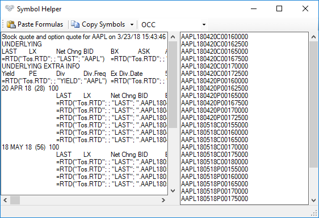Click the 'Ex Div.Date' column header text
Screen dimensions: 319x218
coord(127,74)
